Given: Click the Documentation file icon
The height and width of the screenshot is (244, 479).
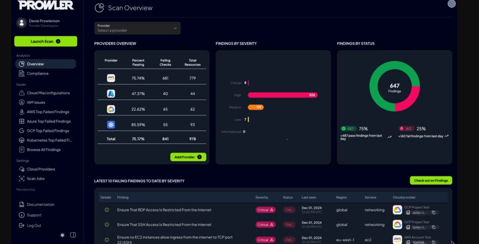Looking at the screenshot, I should click(22, 205).
